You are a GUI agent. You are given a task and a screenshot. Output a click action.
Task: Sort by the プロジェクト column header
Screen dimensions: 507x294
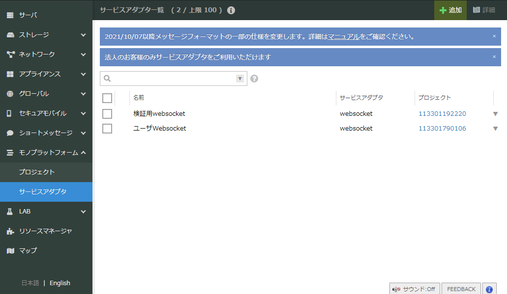[x=434, y=98]
